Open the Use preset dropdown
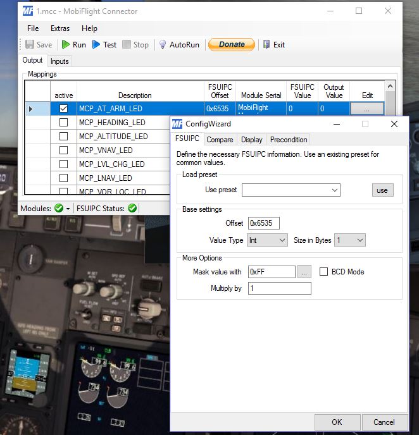The height and width of the screenshot is (435, 419). coord(291,190)
